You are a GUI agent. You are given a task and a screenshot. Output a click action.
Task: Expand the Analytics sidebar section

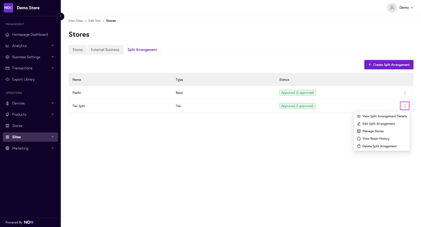coord(30,46)
